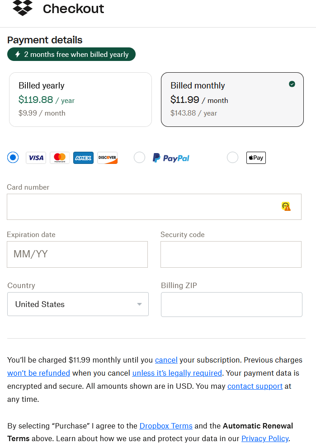Open the Privacy Policy link
Viewport: 316px width, 447px height.
point(265,438)
